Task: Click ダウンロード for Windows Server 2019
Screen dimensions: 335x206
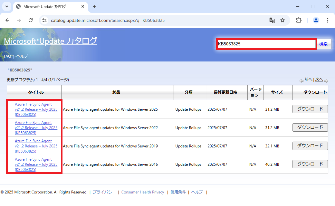Action: pos(310,146)
